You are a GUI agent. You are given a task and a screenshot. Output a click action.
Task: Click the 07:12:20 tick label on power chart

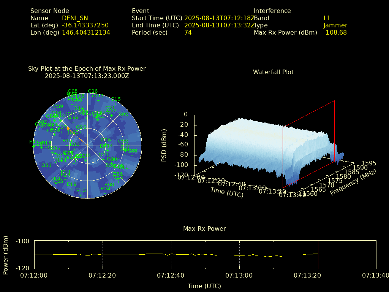pyautogui.click(x=103, y=275)
